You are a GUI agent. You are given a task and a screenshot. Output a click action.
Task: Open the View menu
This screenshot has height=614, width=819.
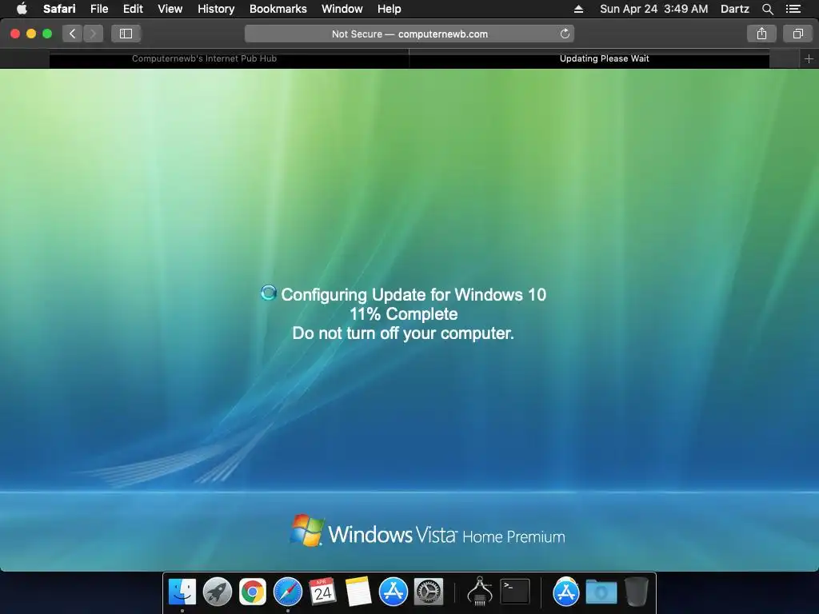coord(170,9)
